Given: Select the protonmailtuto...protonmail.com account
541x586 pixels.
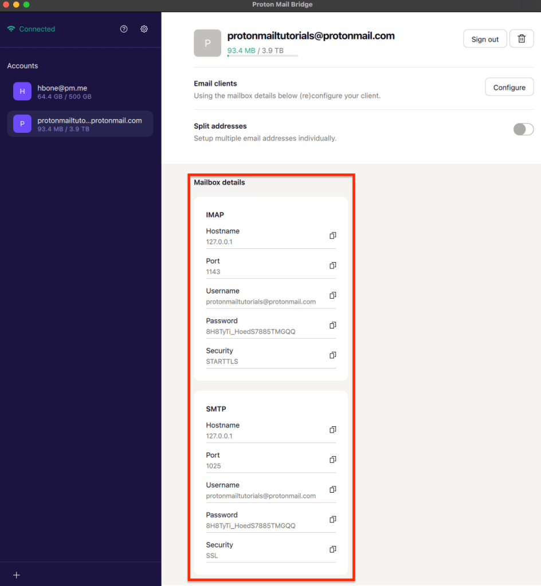Looking at the screenshot, I should (80, 124).
